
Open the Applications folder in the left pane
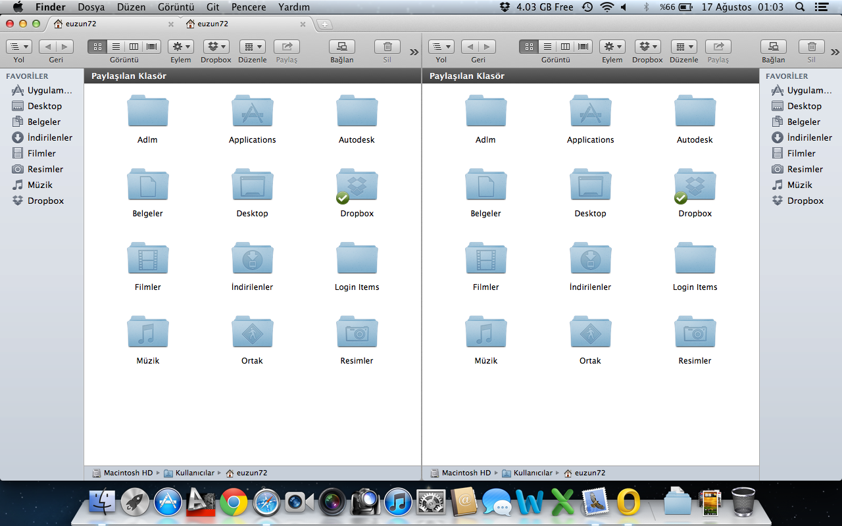coord(252,112)
